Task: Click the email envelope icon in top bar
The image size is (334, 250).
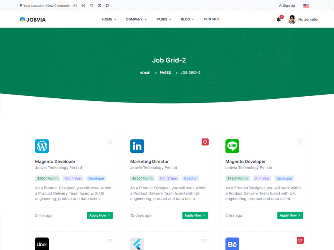Action: (99, 5)
